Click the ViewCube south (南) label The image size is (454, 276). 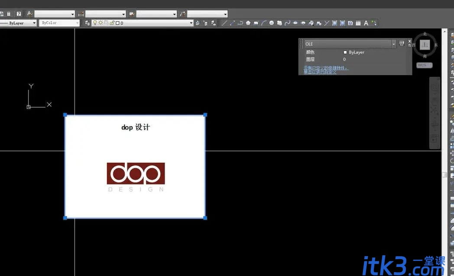point(425,56)
